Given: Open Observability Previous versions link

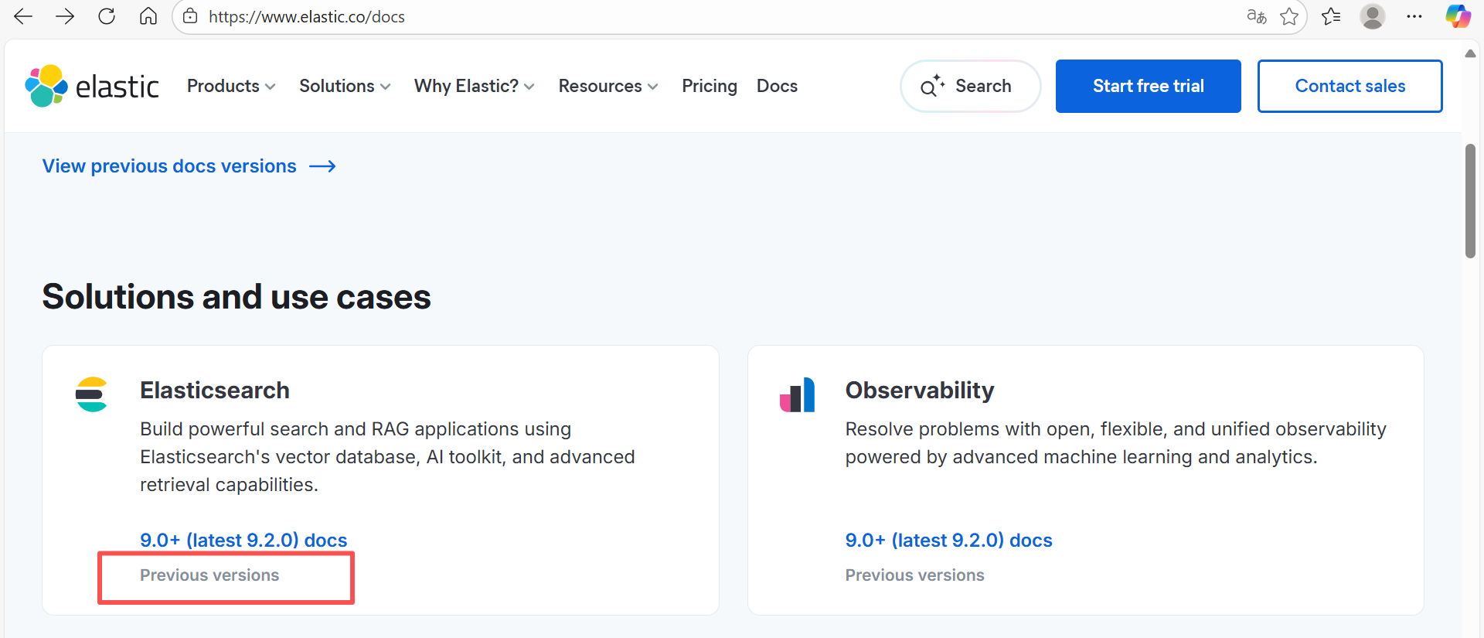Looking at the screenshot, I should pos(914,575).
